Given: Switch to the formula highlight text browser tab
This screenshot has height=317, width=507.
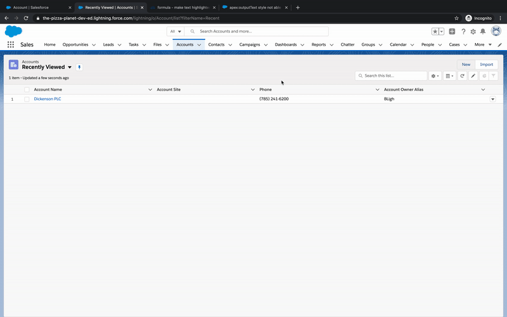Looking at the screenshot, I should [x=183, y=8].
